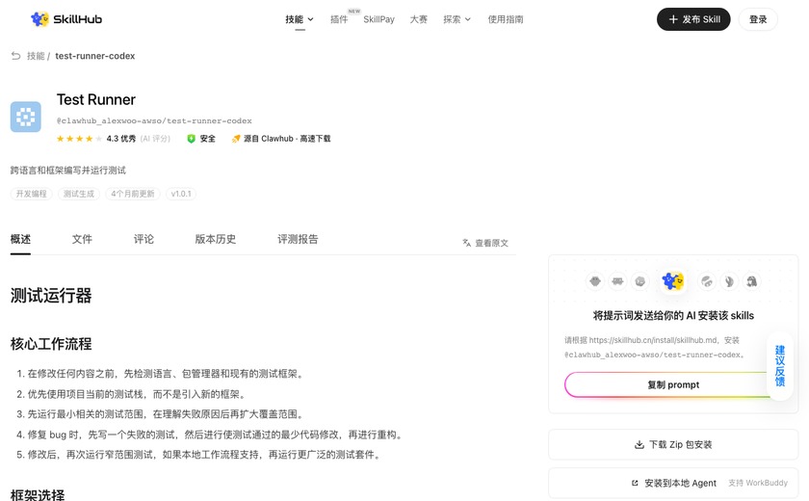Select the grey feather-shaped agent icon
809x501 pixels.
coord(730,281)
